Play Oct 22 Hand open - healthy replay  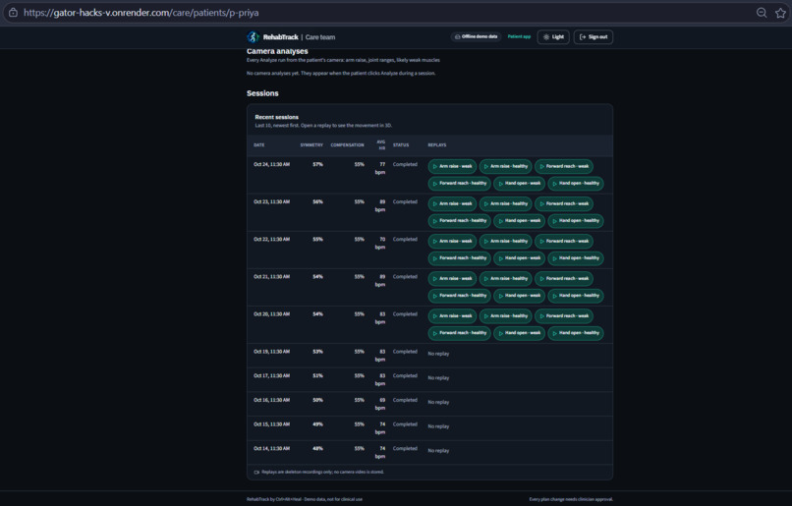[575, 258]
